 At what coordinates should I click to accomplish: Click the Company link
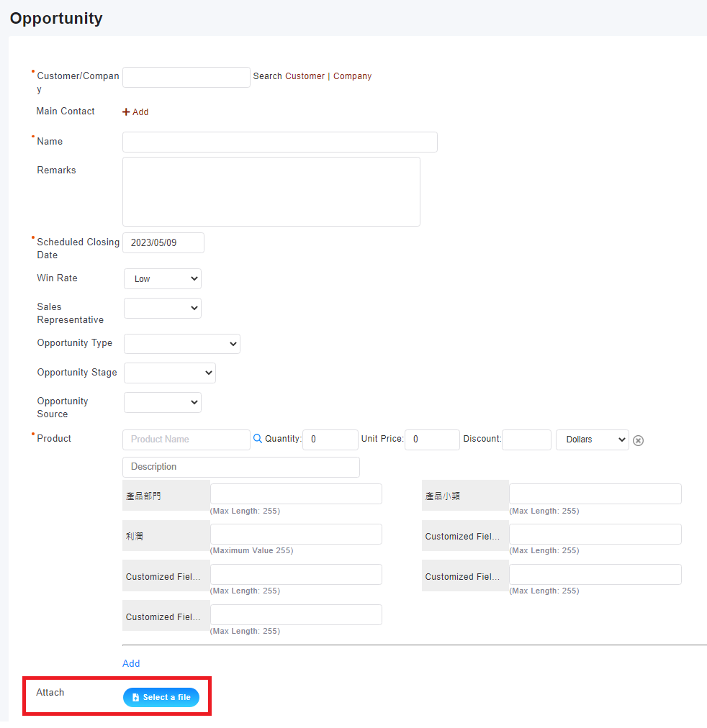coord(352,76)
